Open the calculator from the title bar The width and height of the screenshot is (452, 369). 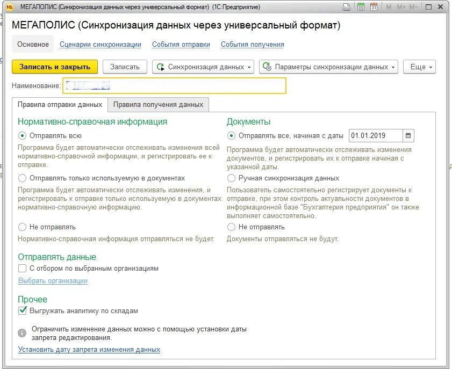(361, 6)
